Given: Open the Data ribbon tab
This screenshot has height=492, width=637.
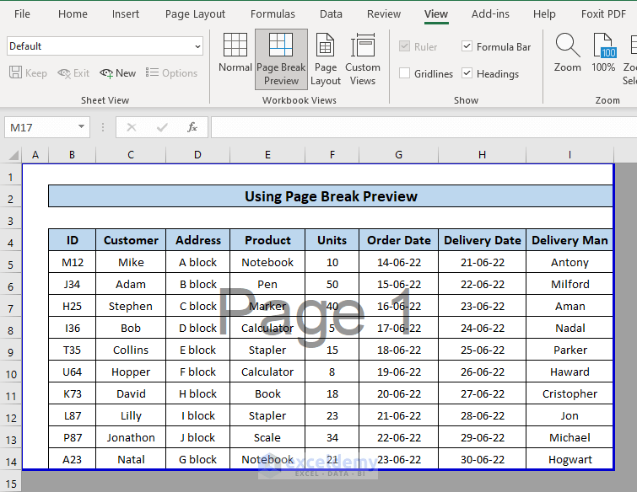Looking at the screenshot, I should (x=331, y=13).
